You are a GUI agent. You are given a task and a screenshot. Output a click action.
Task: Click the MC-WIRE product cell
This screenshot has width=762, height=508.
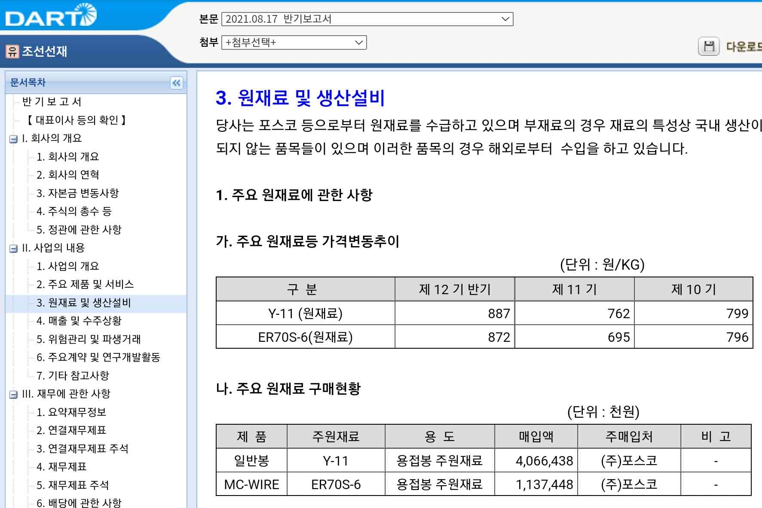point(251,484)
